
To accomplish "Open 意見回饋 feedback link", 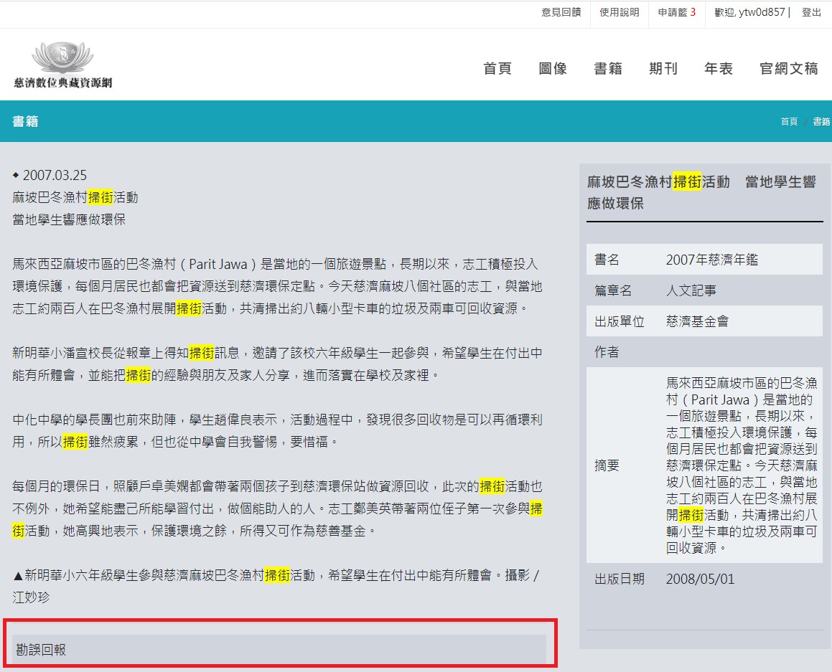I will 561,12.
